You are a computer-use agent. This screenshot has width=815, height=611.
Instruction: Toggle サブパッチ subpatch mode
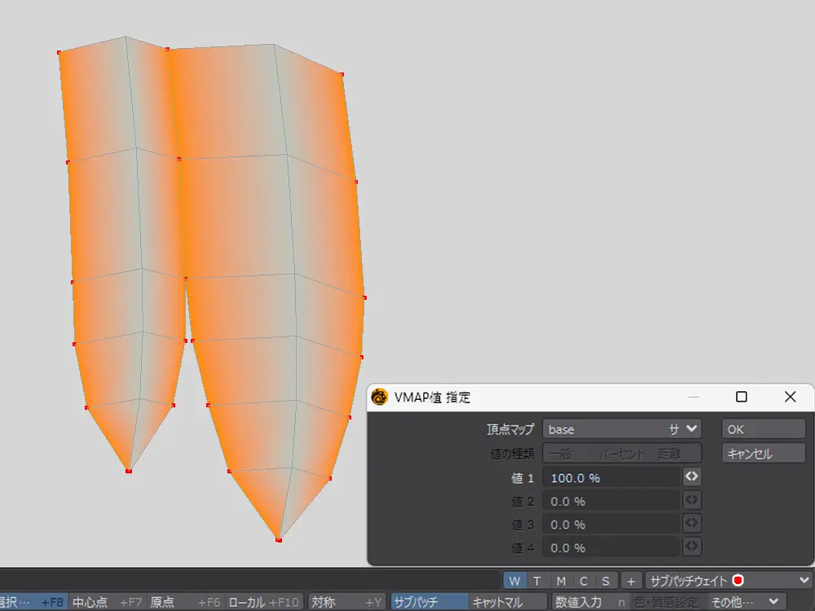pyautogui.click(x=429, y=602)
